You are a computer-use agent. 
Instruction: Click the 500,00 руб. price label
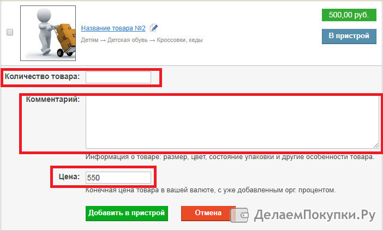tap(349, 15)
